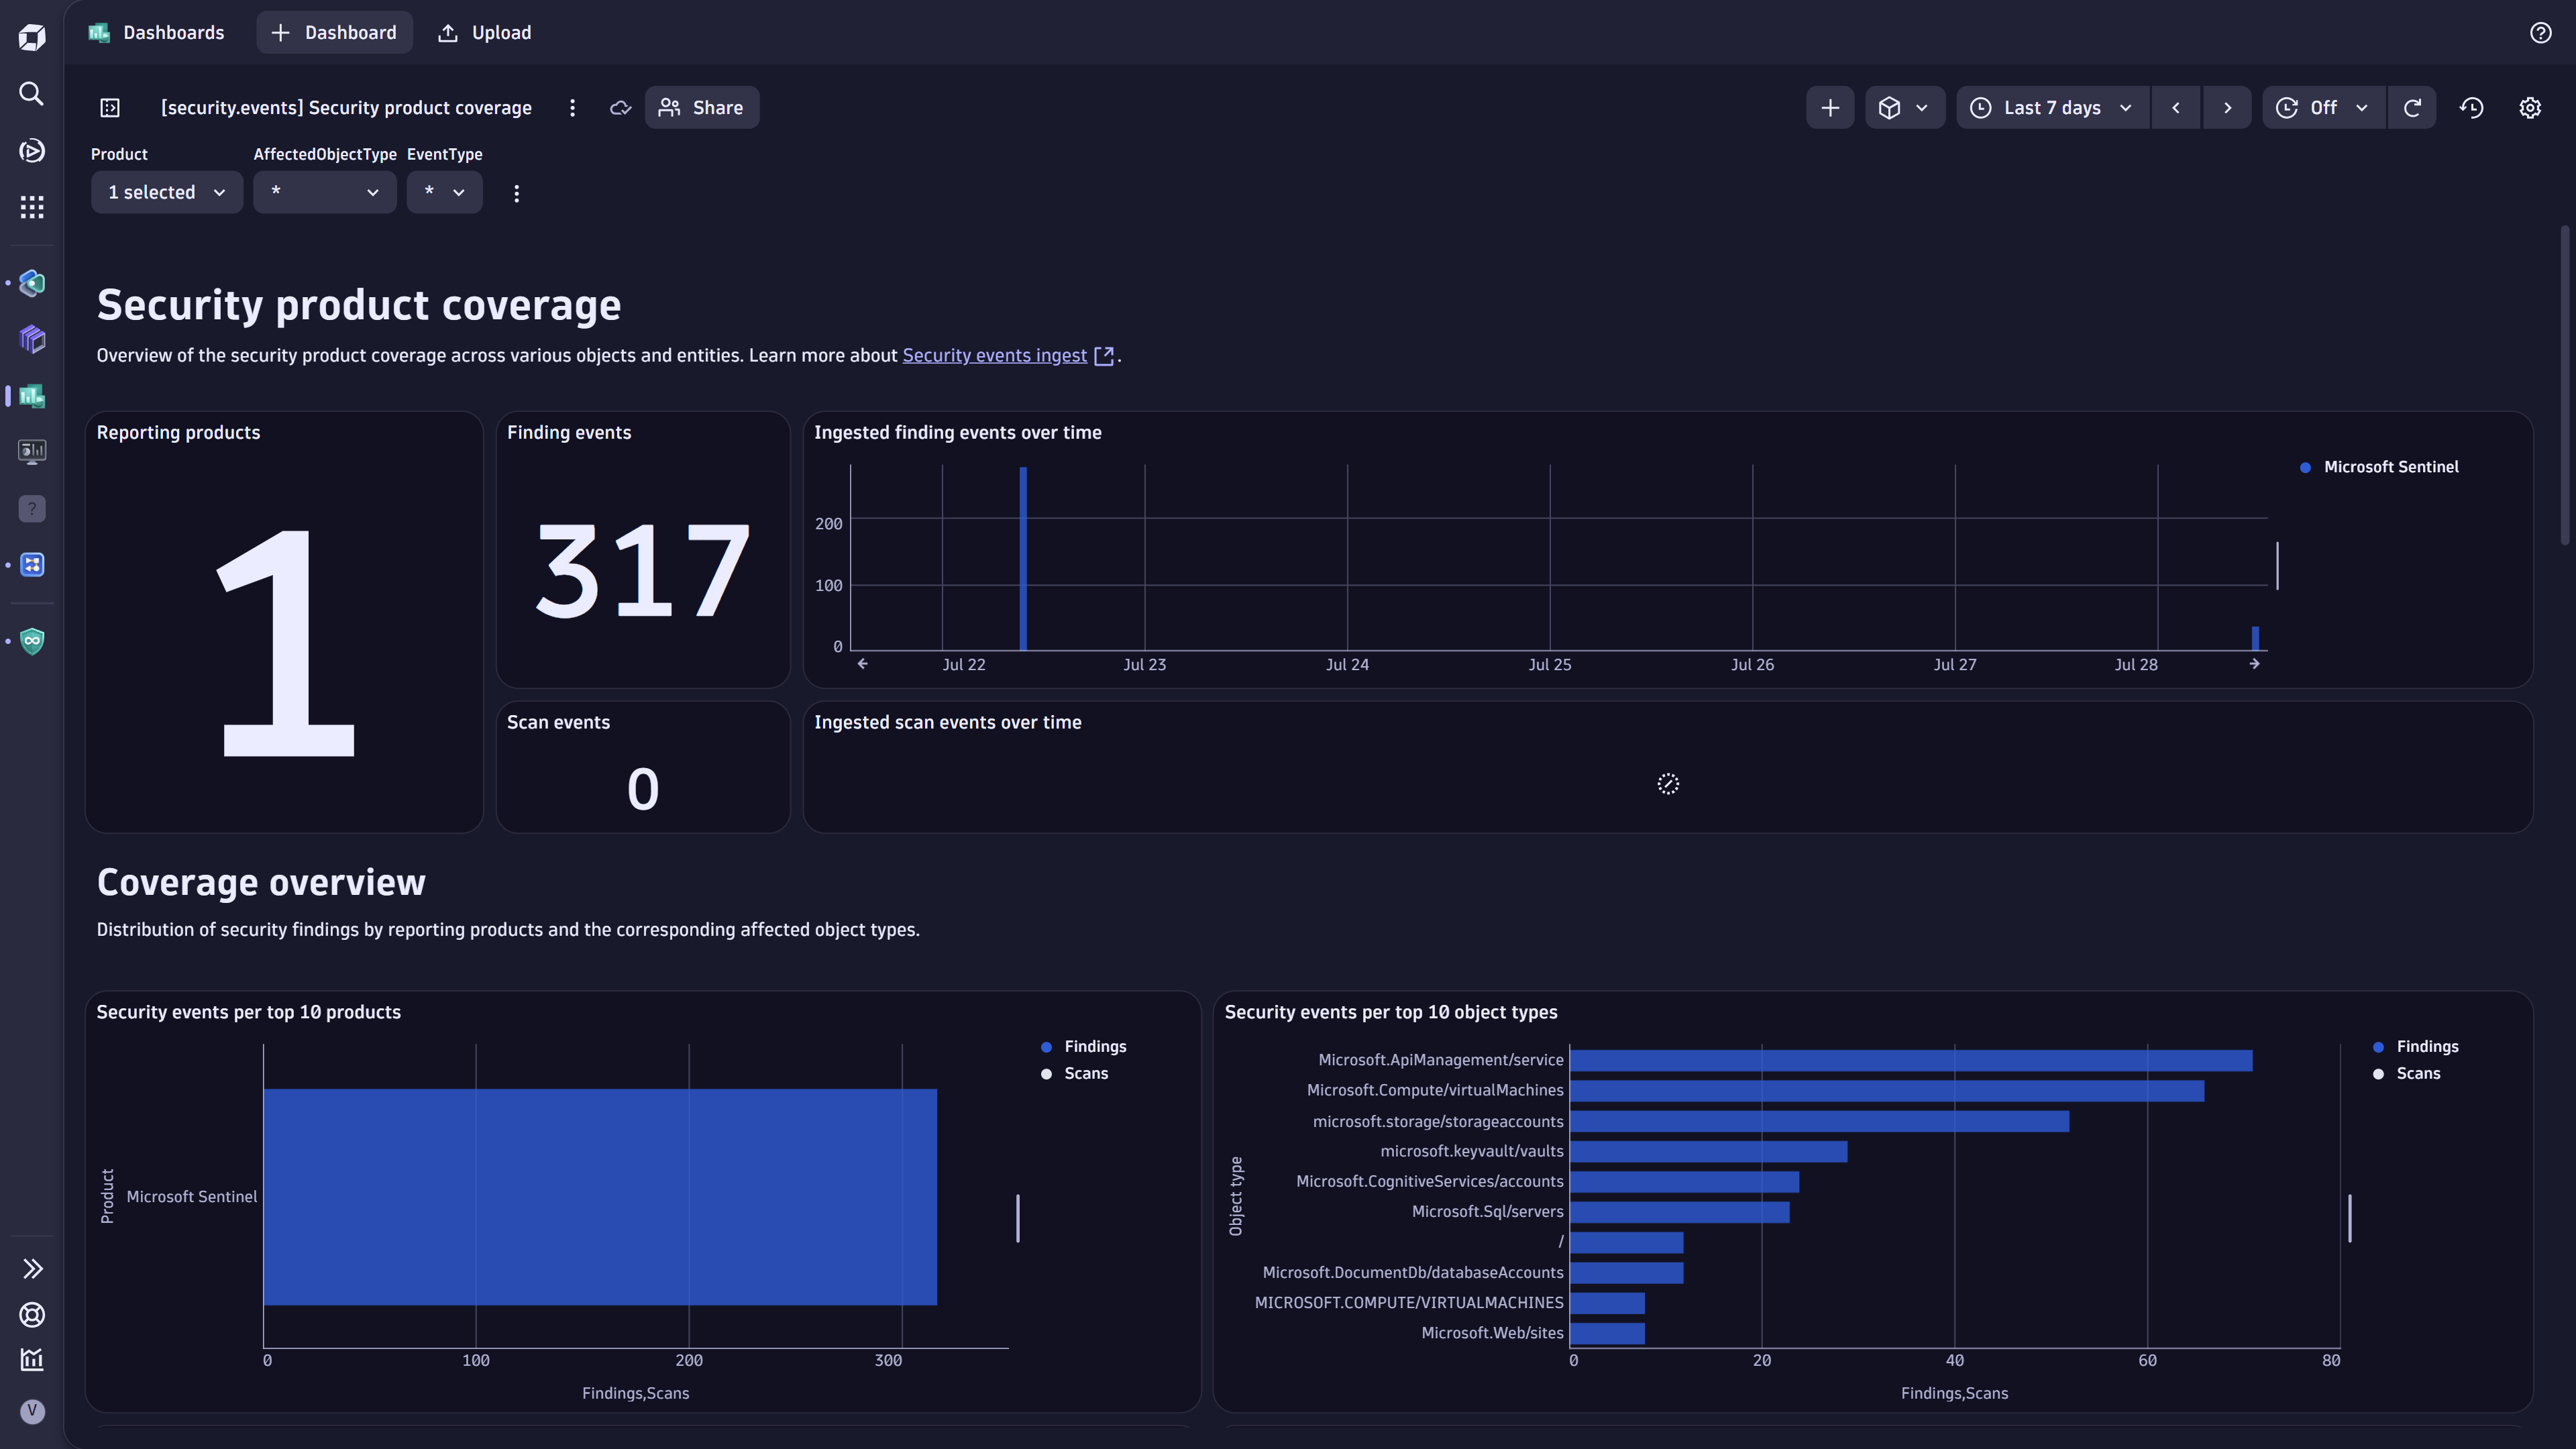Switch to the Dashboards section
This screenshot has width=2576, height=1449.
(x=156, y=32)
